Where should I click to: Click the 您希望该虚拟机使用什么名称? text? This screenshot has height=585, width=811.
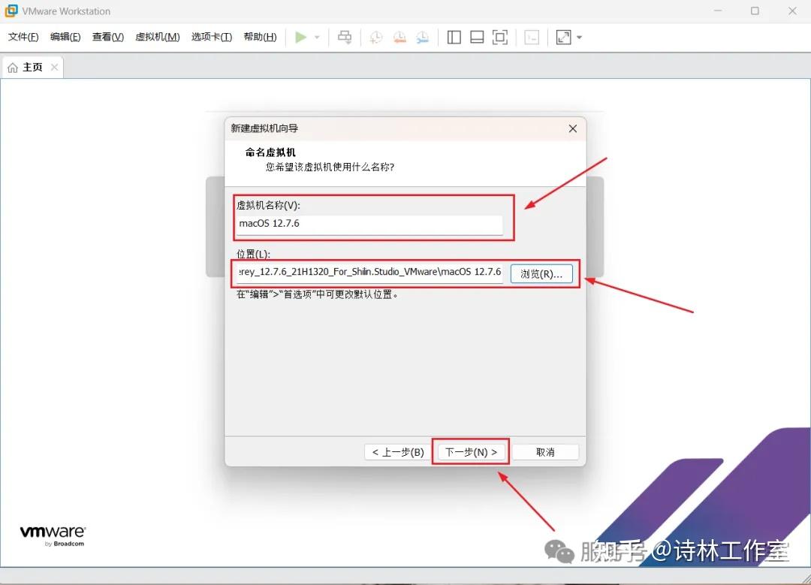tap(330, 167)
